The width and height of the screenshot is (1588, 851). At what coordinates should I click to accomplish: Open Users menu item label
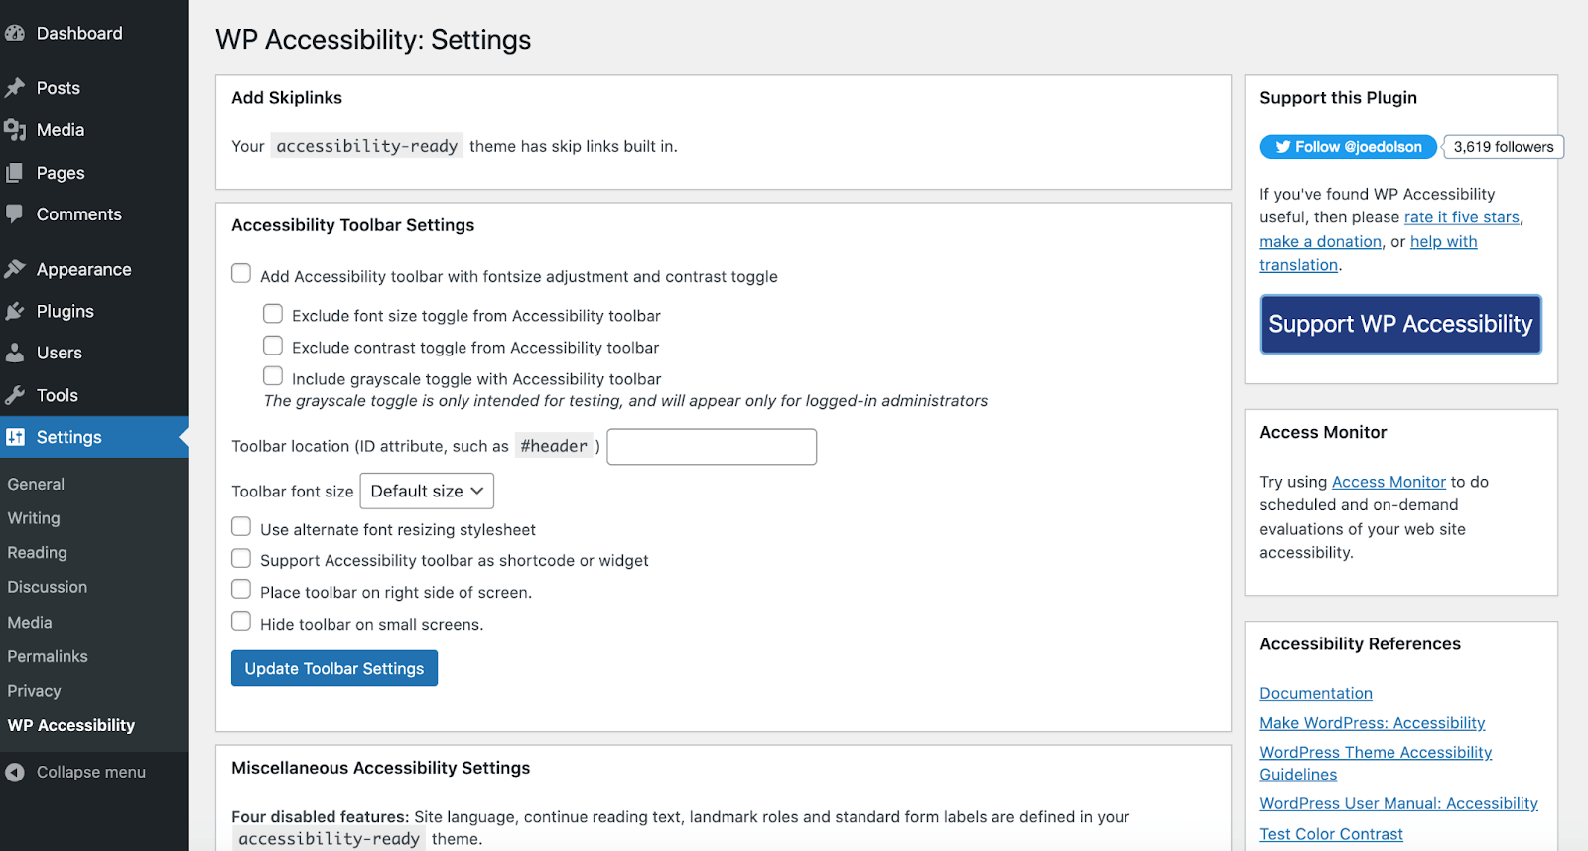pos(60,353)
